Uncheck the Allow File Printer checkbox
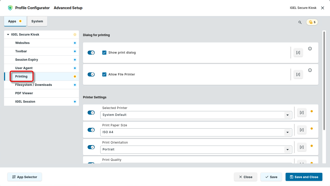This screenshot has height=186, width=330. pyautogui.click(x=104, y=74)
